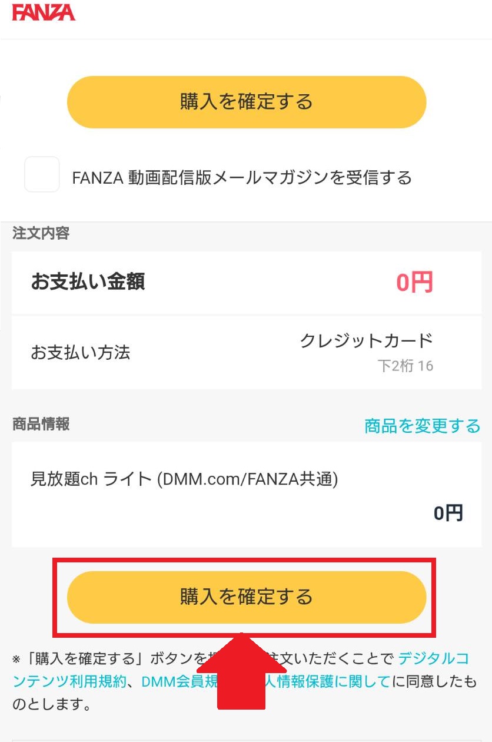Image resolution: width=492 pixels, height=742 pixels.
Task: Select the メールマガジンを受信する checkbox label
Action: pos(242,177)
